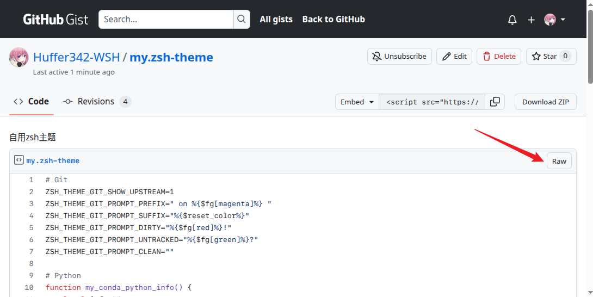Click the author avatar next to Huffer342-WSH
The height and width of the screenshot is (297, 593).
tap(19, 58)
